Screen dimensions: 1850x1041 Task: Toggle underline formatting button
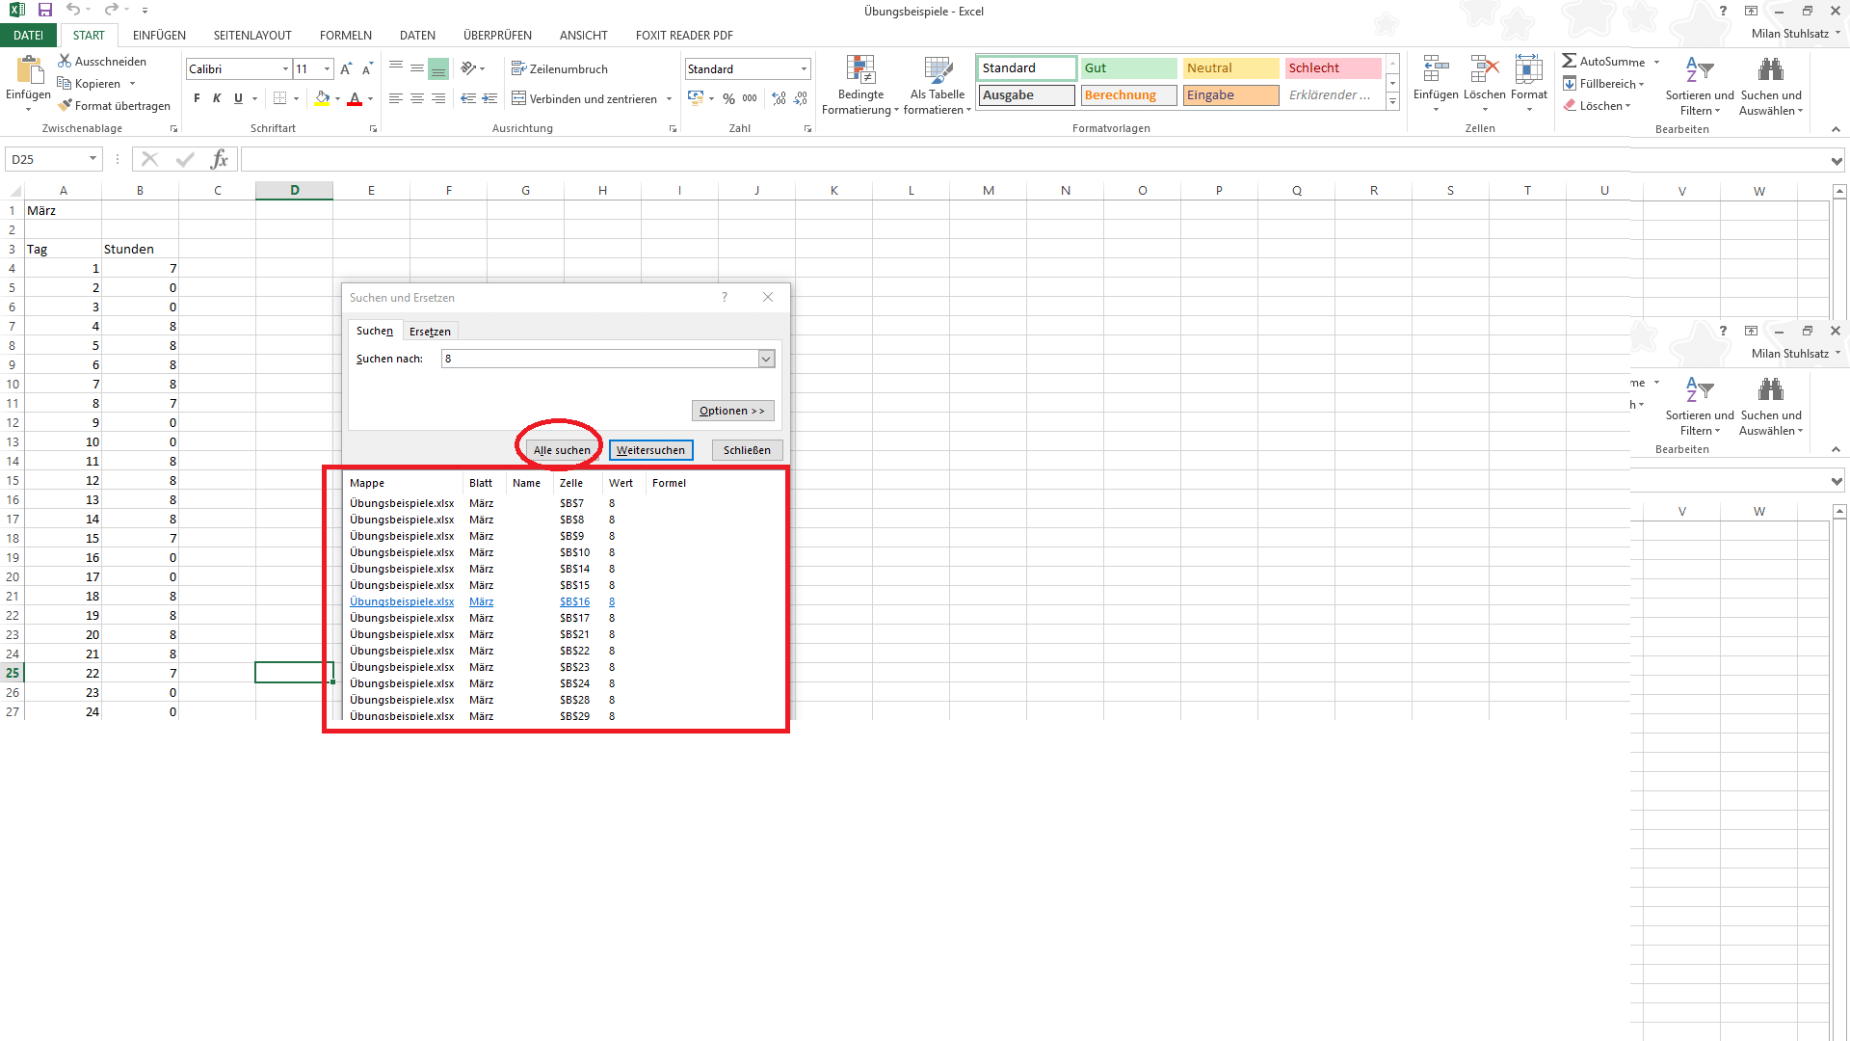pyautogui.click(x=238, y=98)
